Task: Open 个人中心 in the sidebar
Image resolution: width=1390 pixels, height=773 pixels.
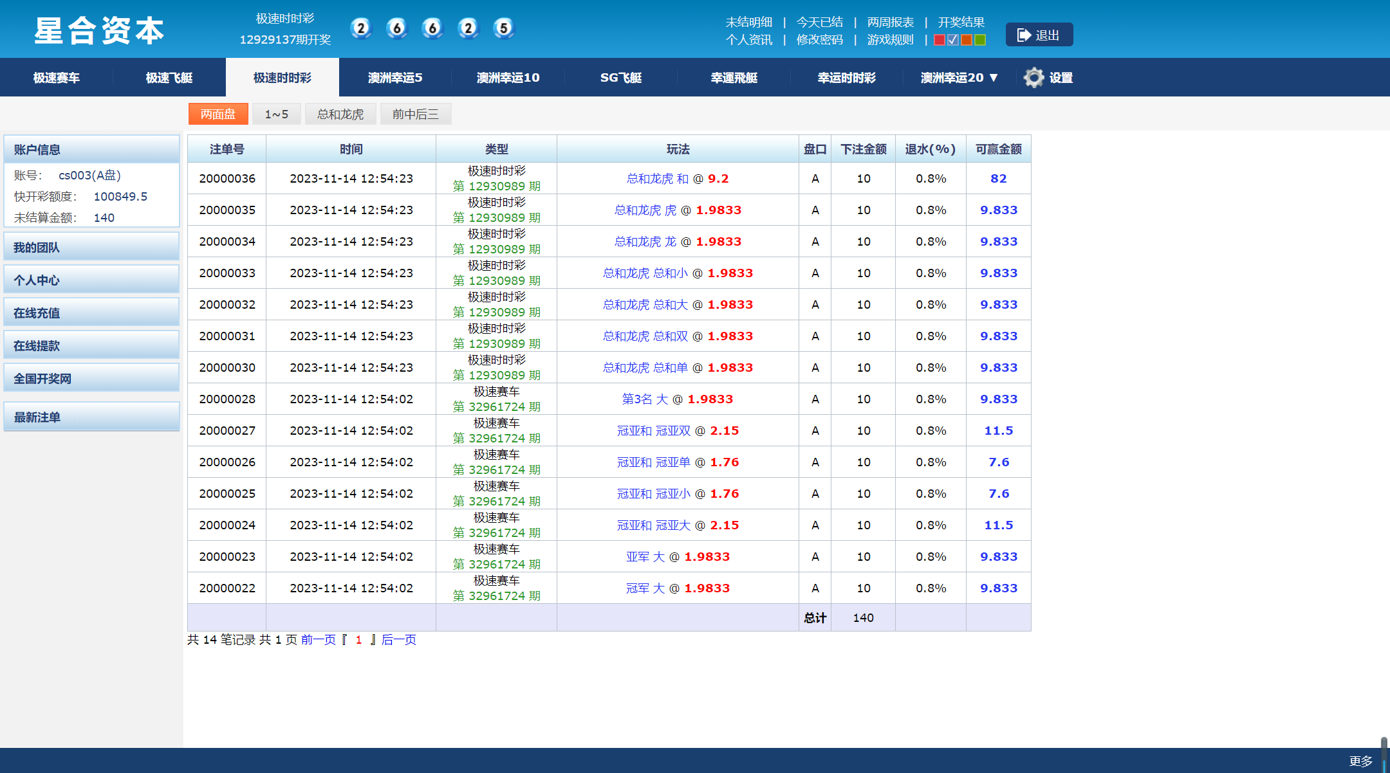Action: coord(91,280)
